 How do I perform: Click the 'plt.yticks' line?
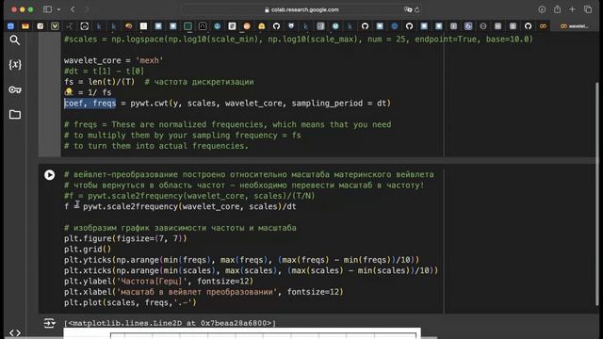tap(242, 260)
